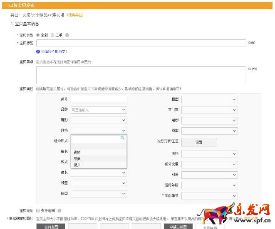Click into the 宝贝标题 title input field
Screen dimensions: 275x229
(141, 43)
